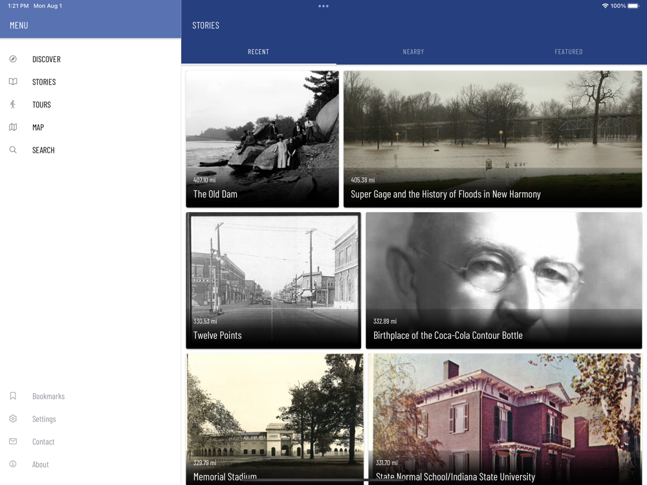
Task: Open Birthplace of Coca-Cola Contour Bottle
Action: [504, 281]
